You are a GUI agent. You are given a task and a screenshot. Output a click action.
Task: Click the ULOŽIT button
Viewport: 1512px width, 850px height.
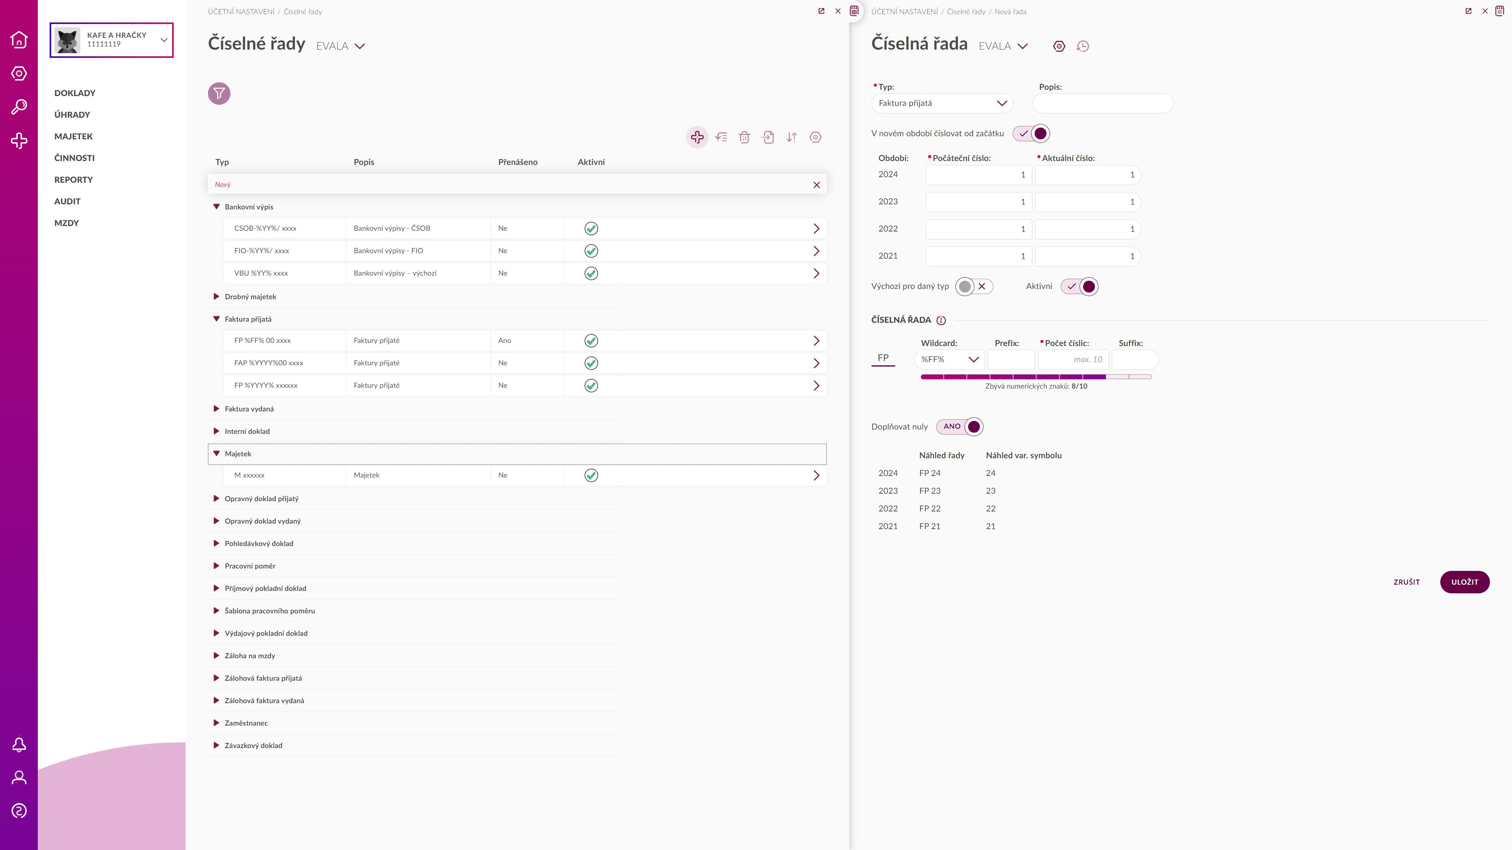pos(1464,582)
